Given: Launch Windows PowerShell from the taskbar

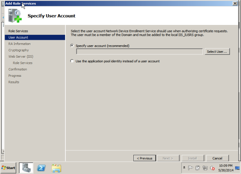Looking at the screenshot, I should click(41, 168).
